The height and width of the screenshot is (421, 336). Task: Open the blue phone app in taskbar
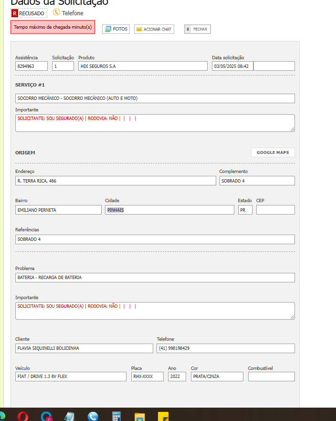pyautogui.click(x=93, y=417)
